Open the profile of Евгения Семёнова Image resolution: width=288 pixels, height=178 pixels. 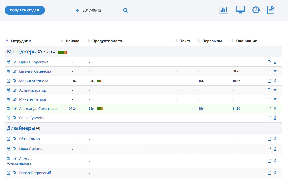36,71
